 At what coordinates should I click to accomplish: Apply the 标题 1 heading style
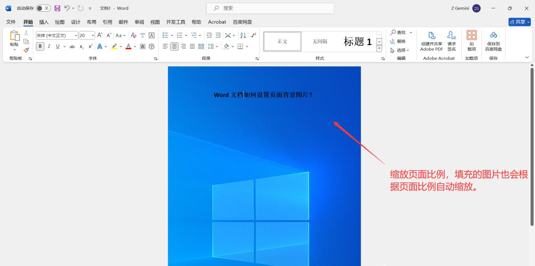click(x=357, y=41)
